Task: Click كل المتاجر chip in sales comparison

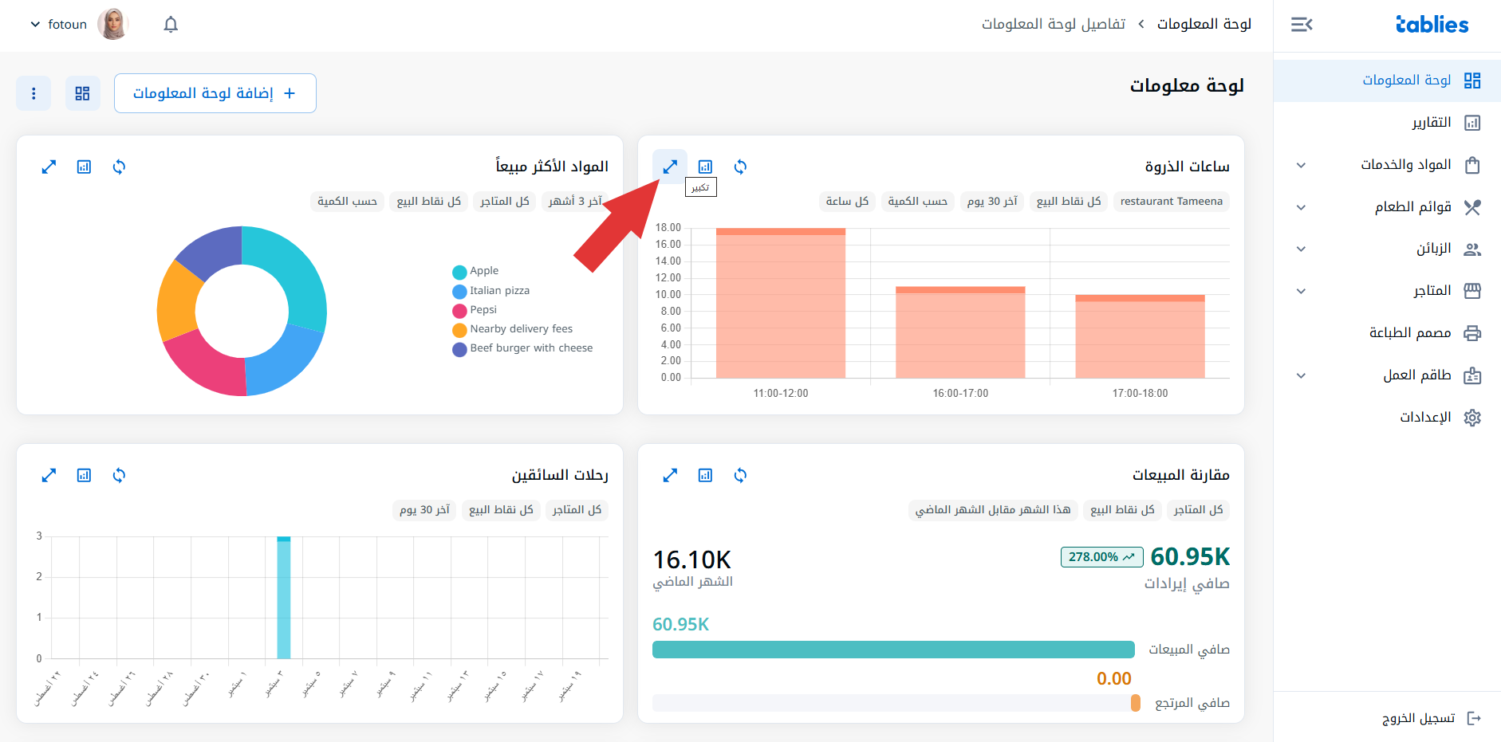Action: pyautogui.click(x=1198, y=510)
